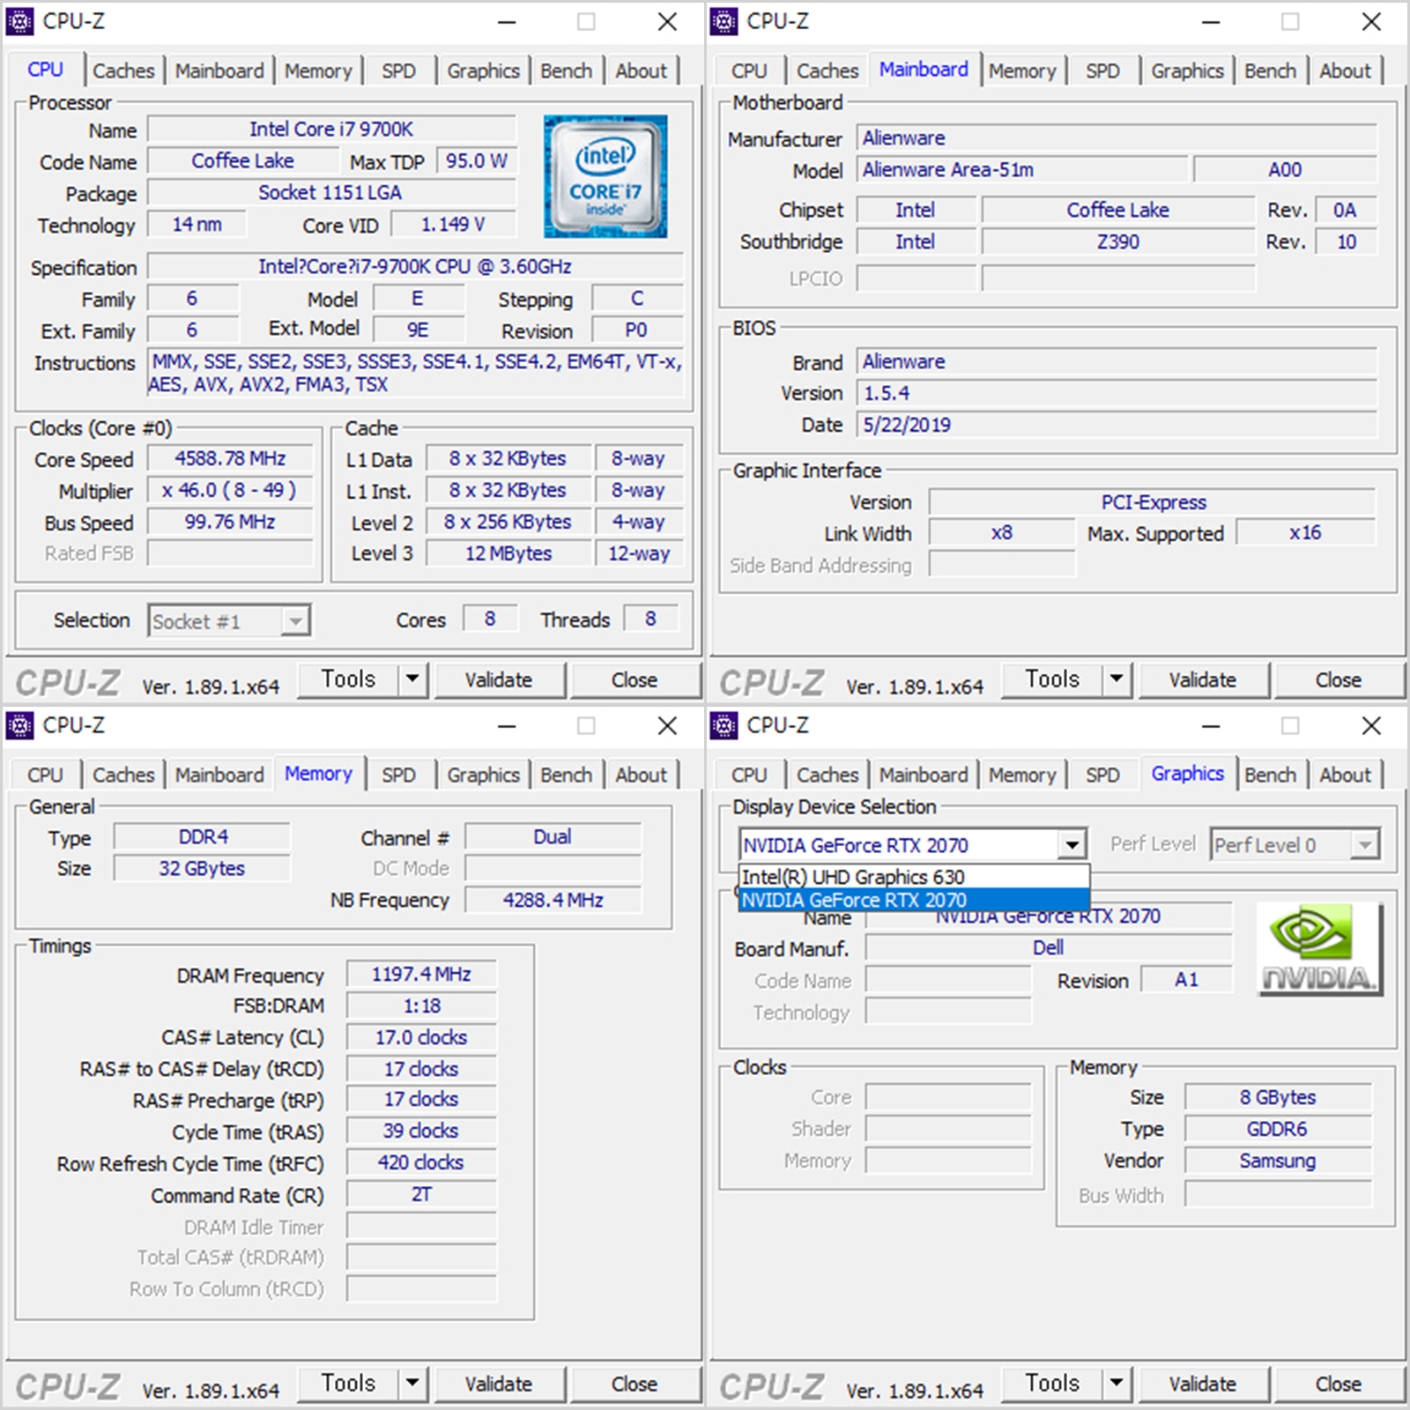Click the NB Frequency value "4288.4 MHz"
This screenshot has width=1410, height=1410.
pyautogui.click(x=553, y=901)
